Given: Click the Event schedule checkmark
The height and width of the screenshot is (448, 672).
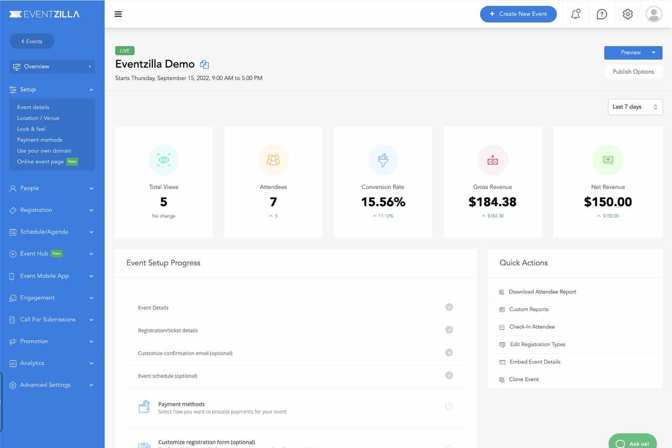Looking at the screenshot, I should click(x=449, y=375).
